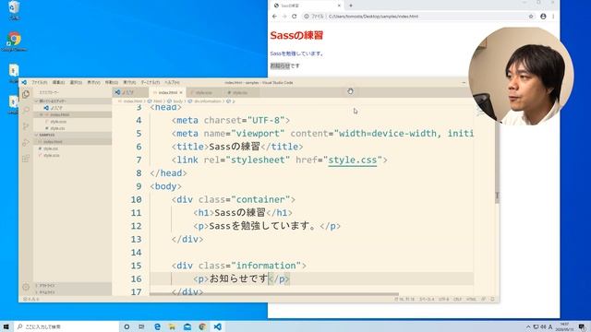Open the Recycle Bin desktop icon

14,10
